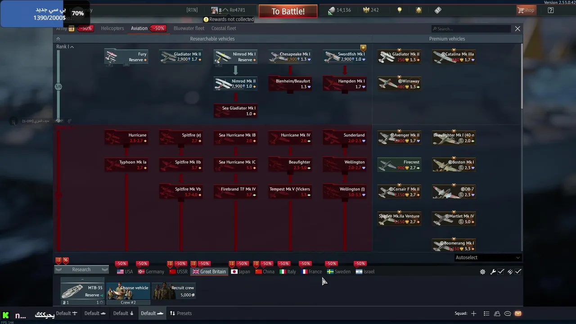Switch to Coastal fleet tab
The height and width of the screenshot is (324, 576).
(x=224, y=28)
